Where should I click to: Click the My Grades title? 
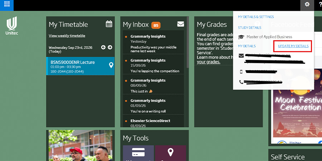(212, 24)
